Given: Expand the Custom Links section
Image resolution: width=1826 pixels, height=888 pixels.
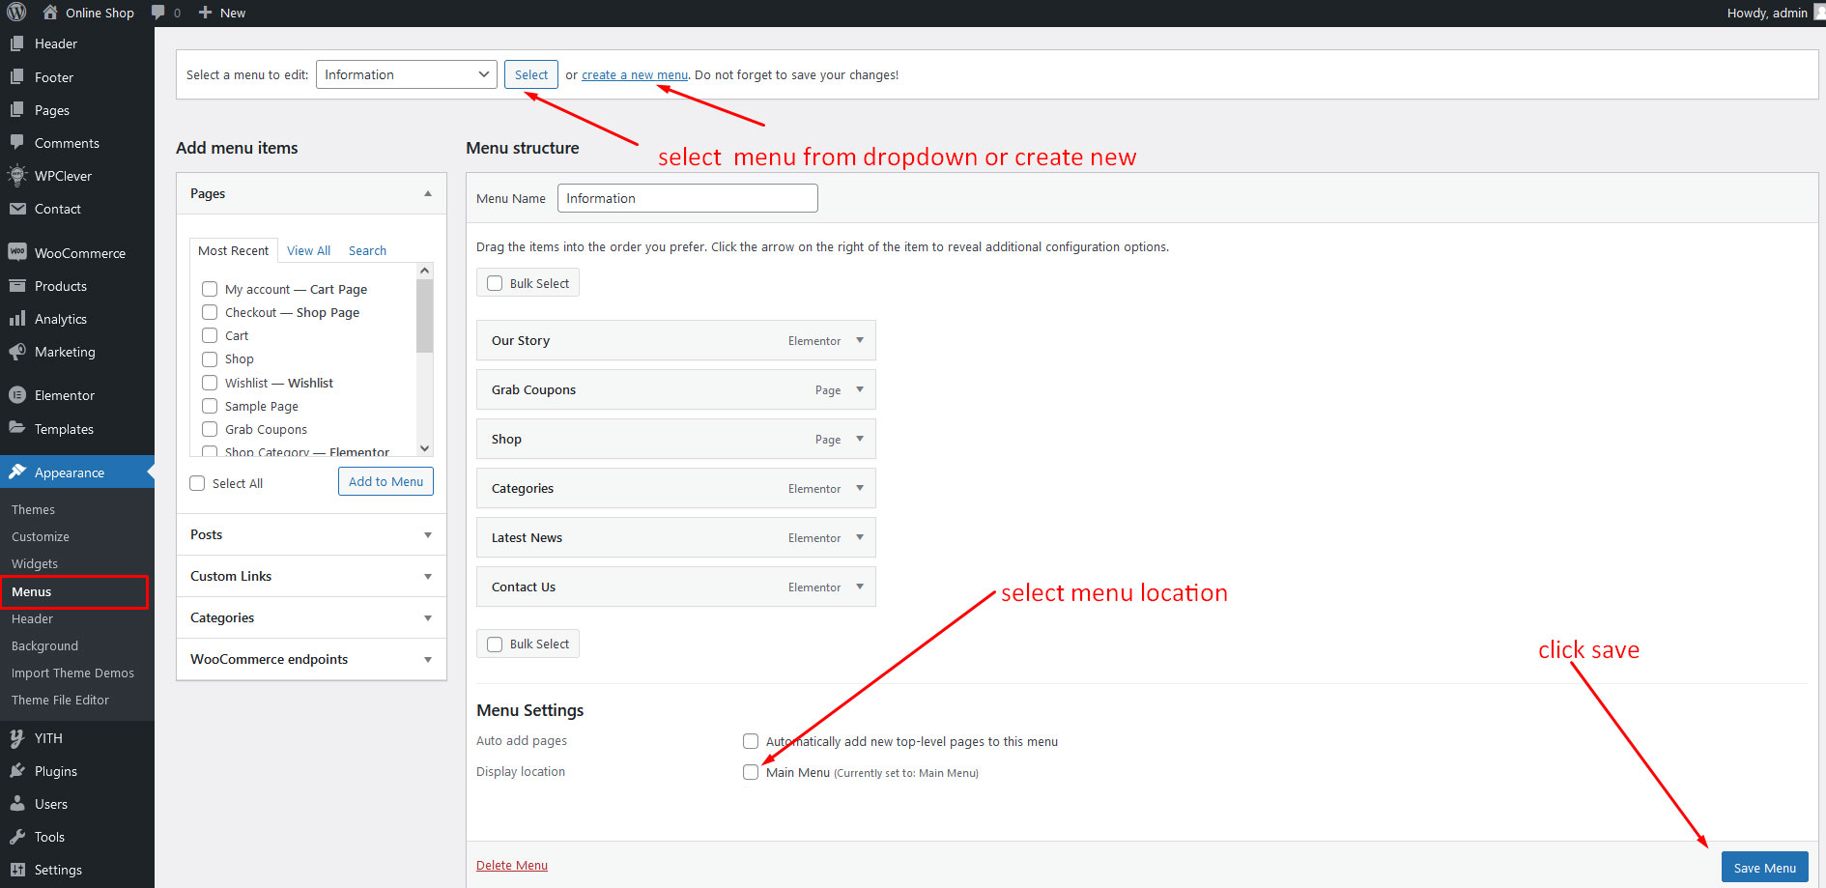Looking at the screenshot, I should click(310, 576).
